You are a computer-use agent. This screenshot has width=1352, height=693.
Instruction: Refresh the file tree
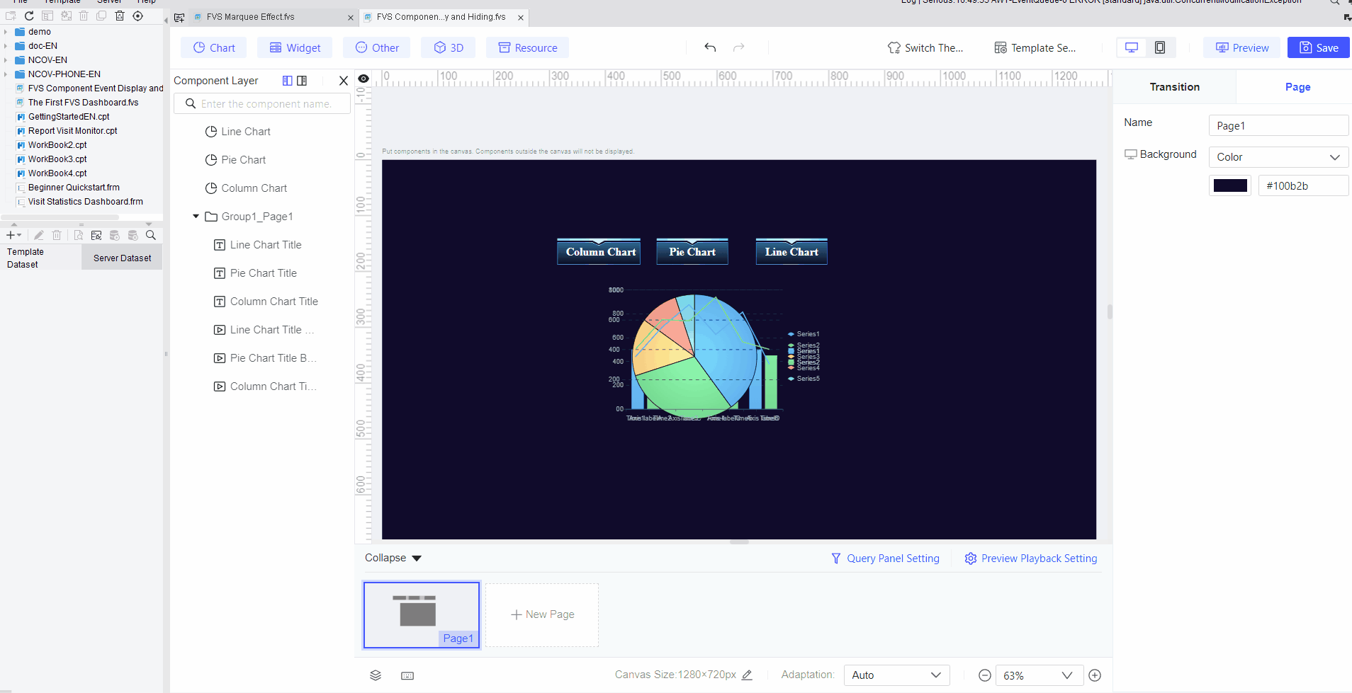(29, 16)
